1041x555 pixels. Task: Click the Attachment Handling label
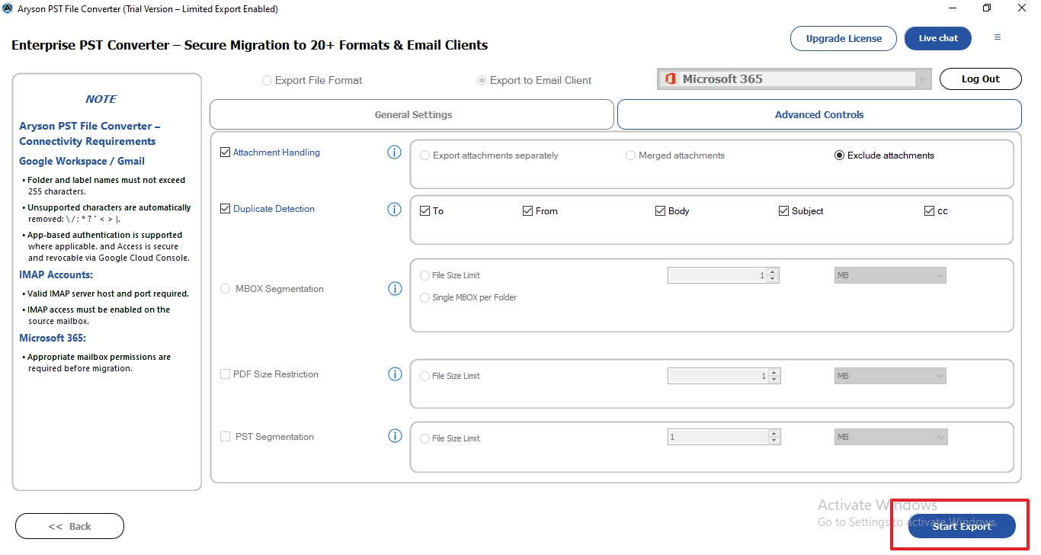click(277, 152)
